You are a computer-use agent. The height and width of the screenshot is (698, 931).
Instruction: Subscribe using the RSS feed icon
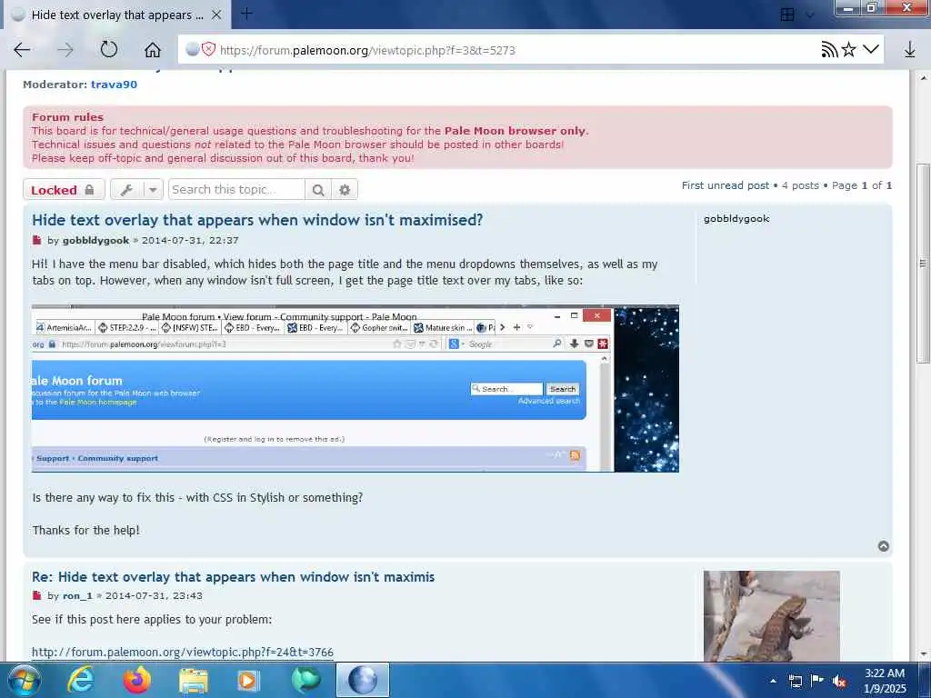coord(829,50)
